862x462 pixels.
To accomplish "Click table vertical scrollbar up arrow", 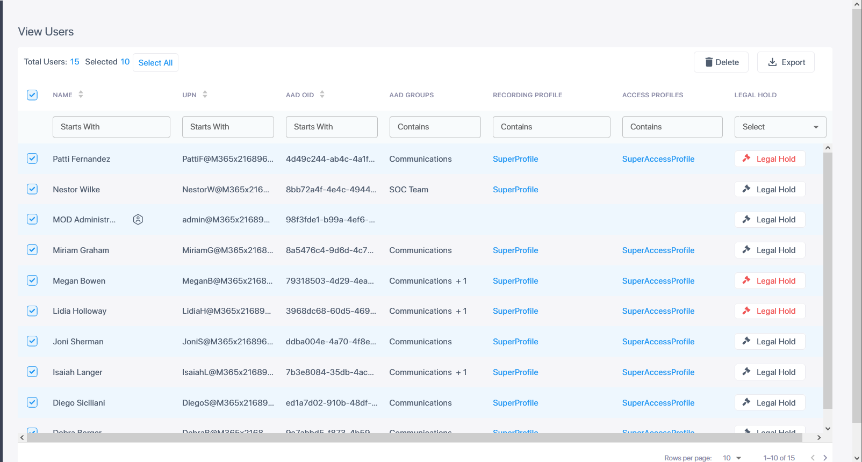I will [x=828, y=148].
